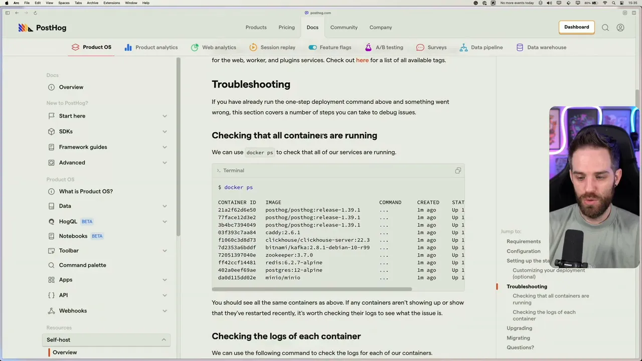Click the Start here flag icon
This screenshot has width=642, height=361.
(x=51, y=116)
